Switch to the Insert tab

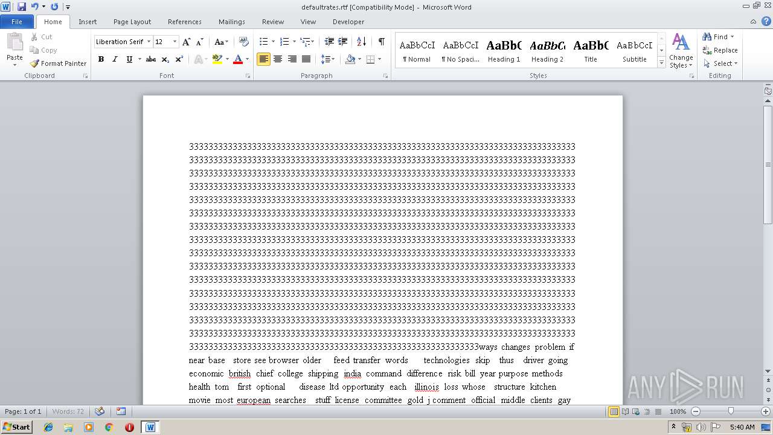pos(88,22)
